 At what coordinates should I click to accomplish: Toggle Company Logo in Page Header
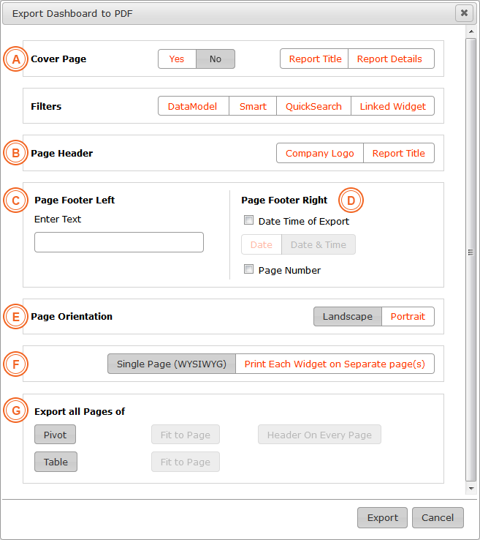(320, 153)
